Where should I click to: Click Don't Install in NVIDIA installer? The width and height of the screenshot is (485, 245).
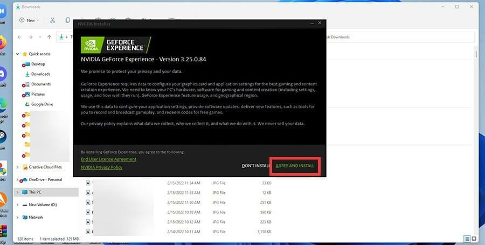coord(255,165)
